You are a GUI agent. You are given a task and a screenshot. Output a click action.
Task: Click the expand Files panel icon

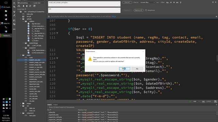tap(34, 6)
